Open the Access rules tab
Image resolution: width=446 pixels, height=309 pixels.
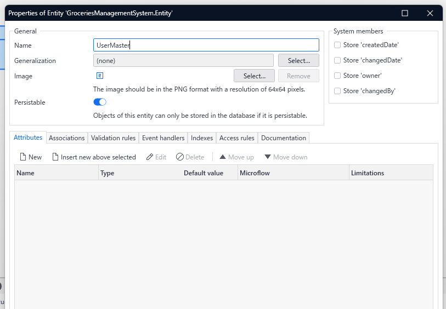(x=237, y=138)
